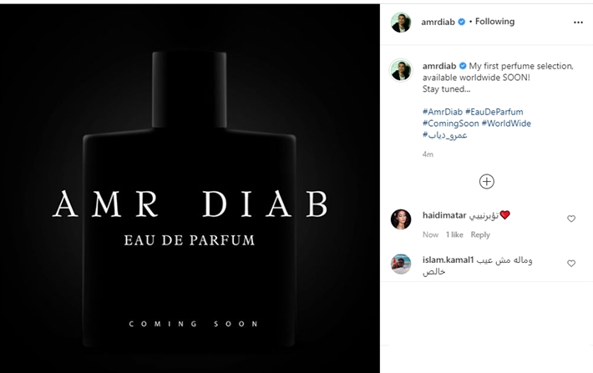Open islam.kamal1's profile picture
The image size is (593, 373).
tap(401, 264)
